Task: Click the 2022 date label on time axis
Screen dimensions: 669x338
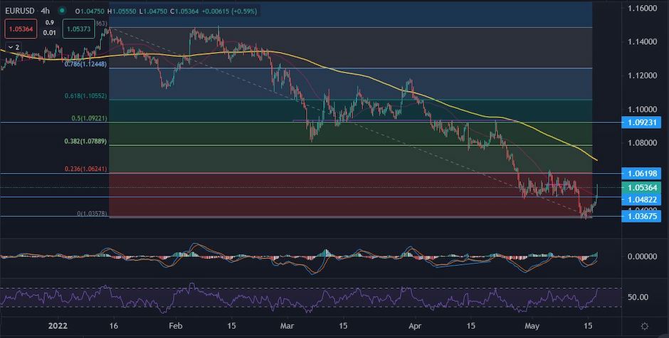Action: click(58, 326)
